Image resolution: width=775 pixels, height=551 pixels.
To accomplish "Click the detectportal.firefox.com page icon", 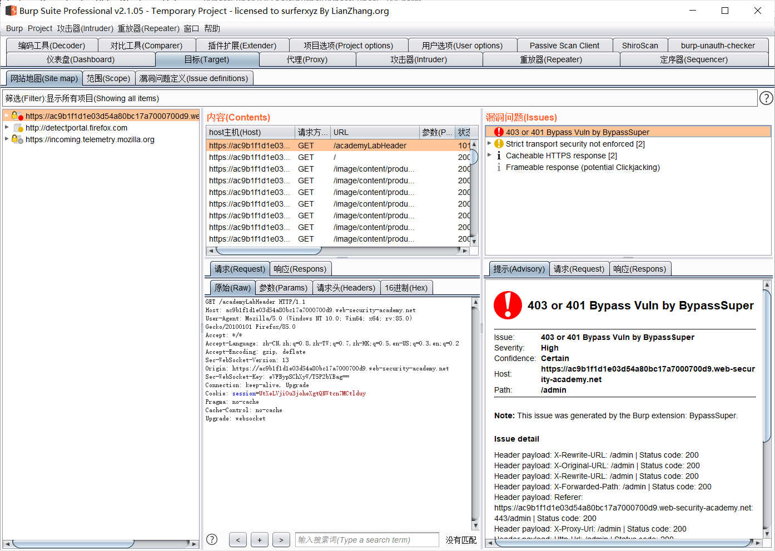I will [18, 128].
